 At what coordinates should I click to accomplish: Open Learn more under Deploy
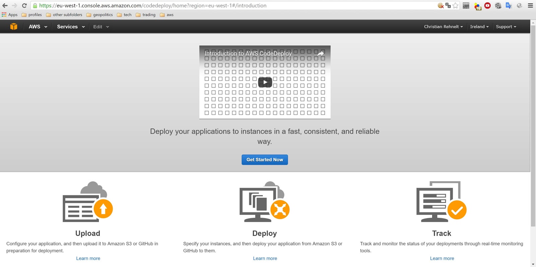pyautogui.click(x=265, y=258)
